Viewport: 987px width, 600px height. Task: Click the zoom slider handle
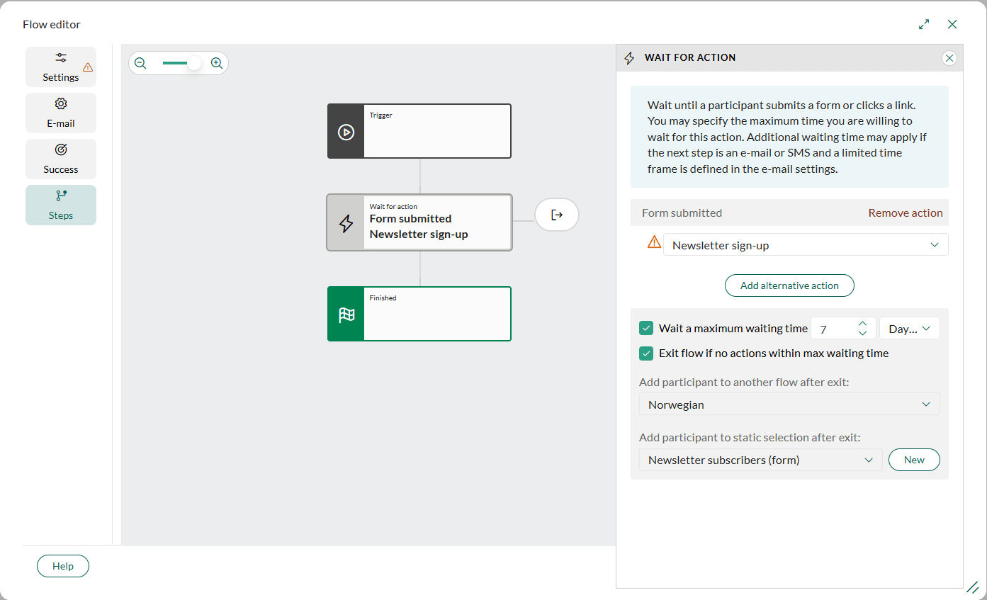tap(194, 63)
